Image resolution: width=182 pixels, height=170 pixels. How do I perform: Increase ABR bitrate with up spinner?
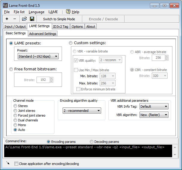pos(167,56)
